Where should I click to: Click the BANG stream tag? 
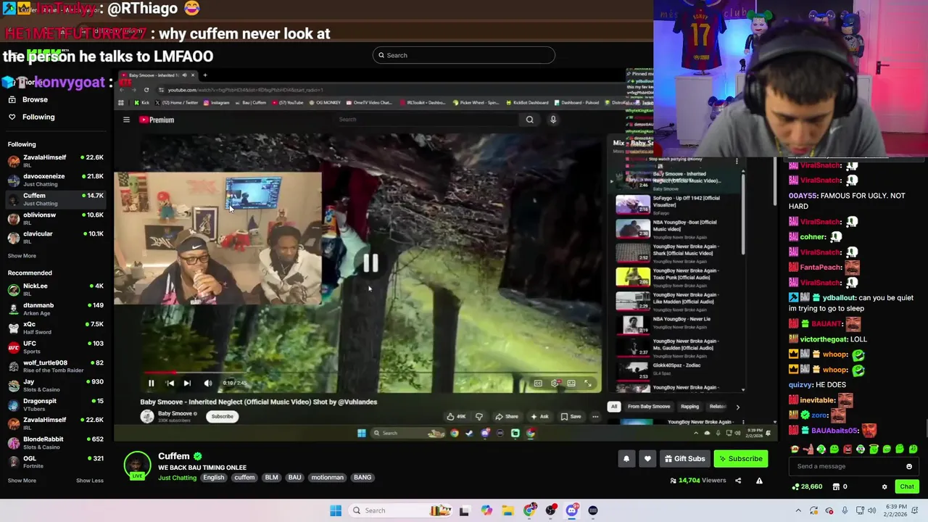tap(362, 478)
